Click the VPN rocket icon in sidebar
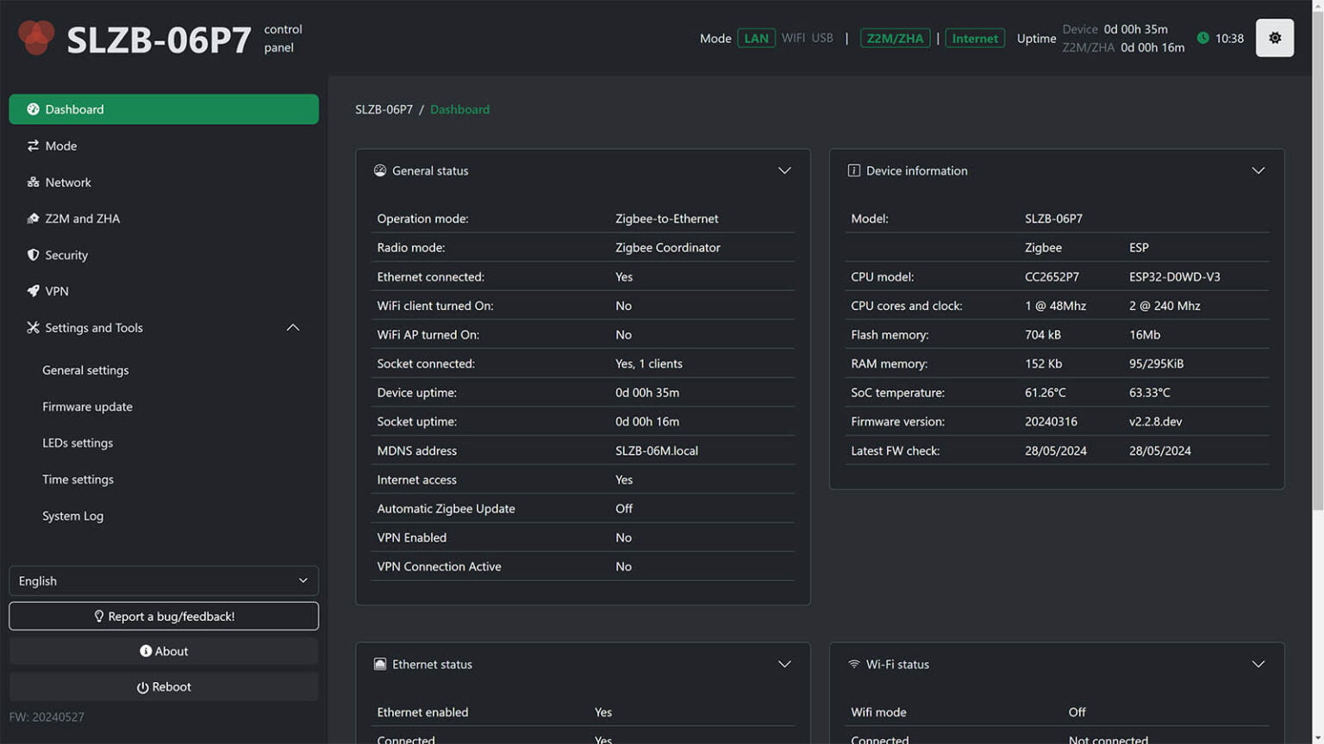This screenshot has height=744, width=1324. 33,291
